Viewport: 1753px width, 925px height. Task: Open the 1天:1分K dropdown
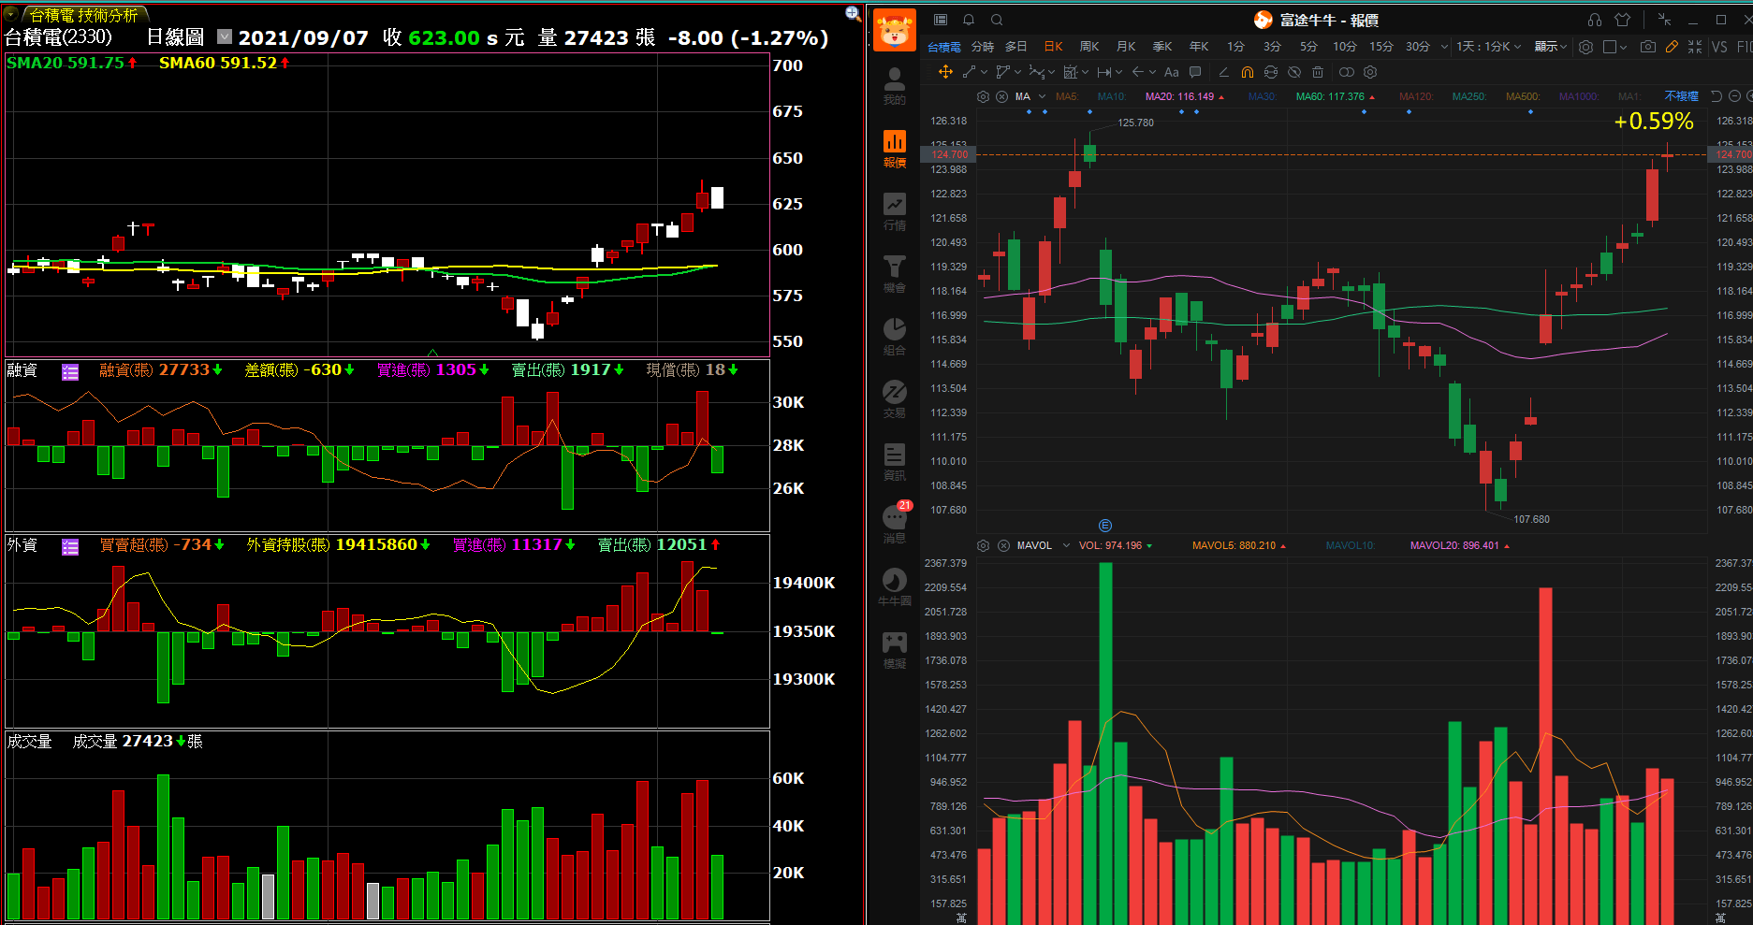point(1488,47)
